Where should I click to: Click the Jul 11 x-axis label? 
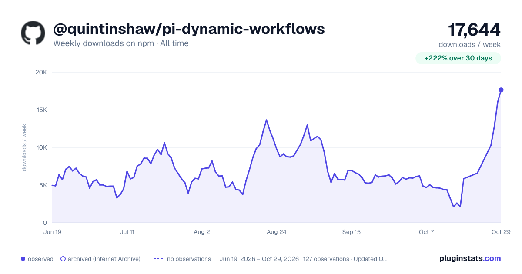tap(127, 232)
